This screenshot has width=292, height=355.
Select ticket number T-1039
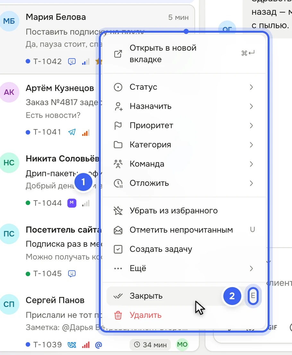coord(47,344)
